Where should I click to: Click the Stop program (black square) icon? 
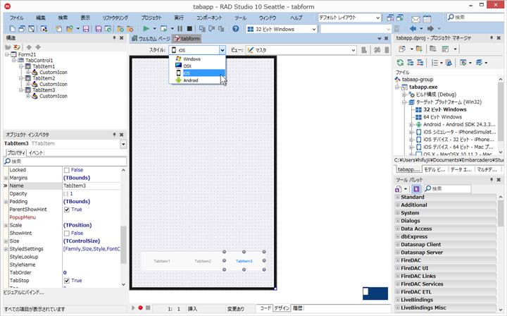point(190,29)
